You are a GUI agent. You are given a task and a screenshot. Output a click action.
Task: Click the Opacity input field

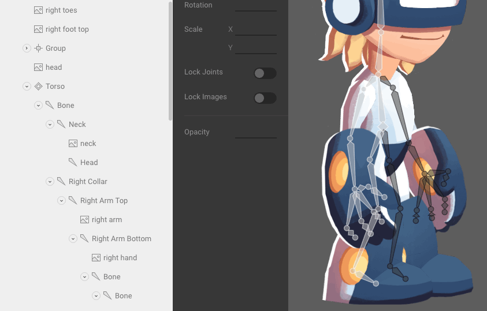point(255,132)
